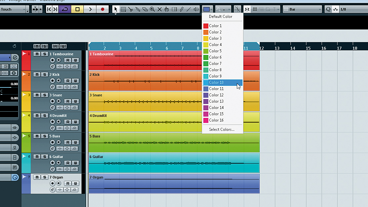Choose Color 1 from the menu

223,26
